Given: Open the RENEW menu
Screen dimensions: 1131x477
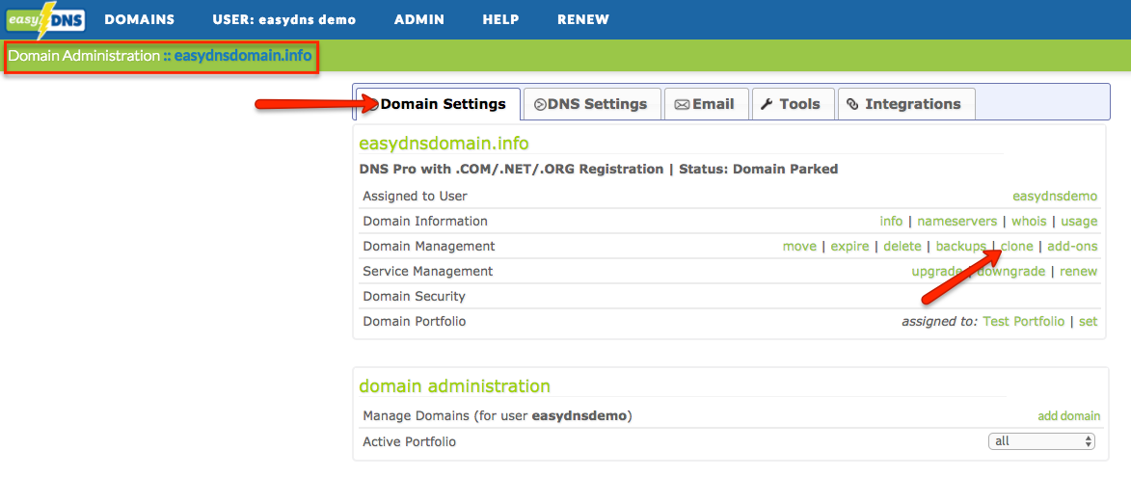Looking at the screenshot, I should pyautogui.click(x=582, y=19).
